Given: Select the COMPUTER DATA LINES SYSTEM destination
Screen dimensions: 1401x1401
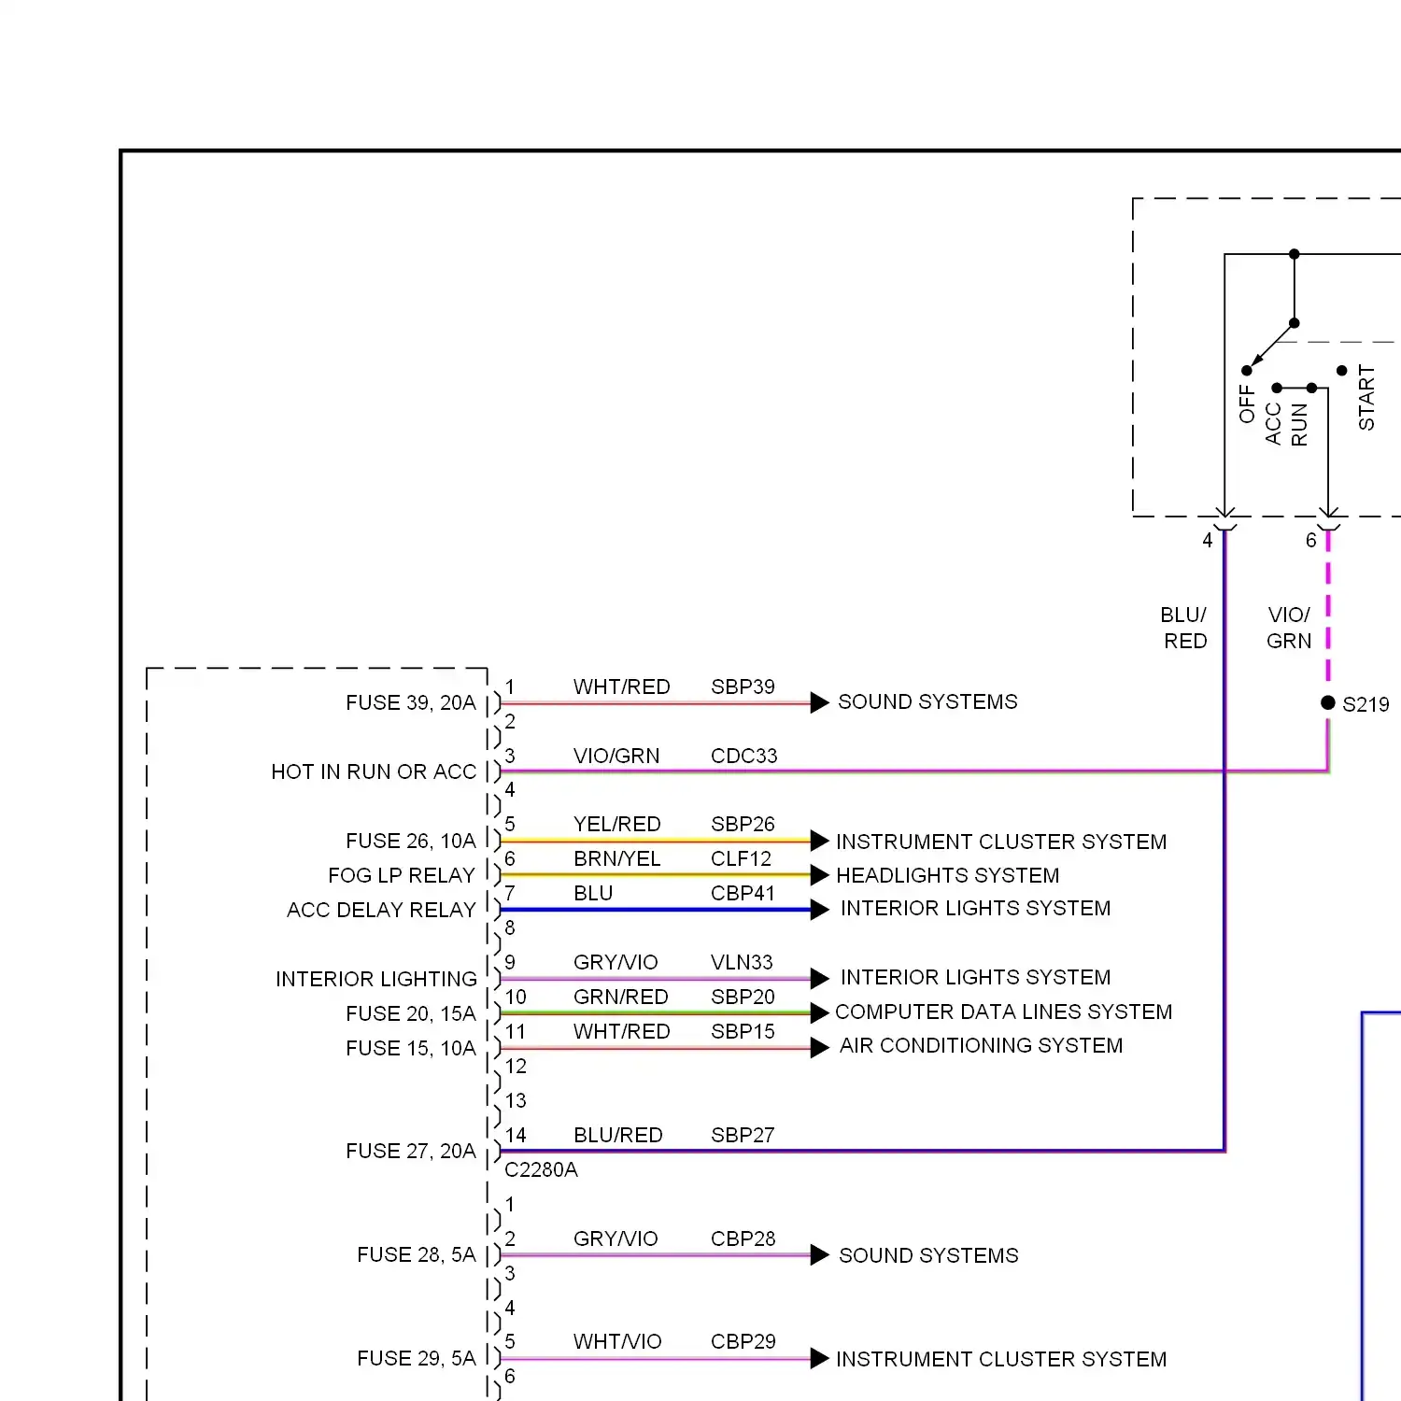Looking at the screenshot, I should [x=1003, y=1012].
